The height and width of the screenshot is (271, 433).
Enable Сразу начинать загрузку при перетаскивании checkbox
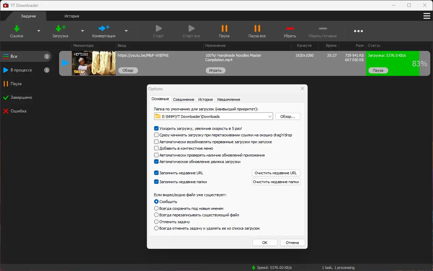click(156, 135)
